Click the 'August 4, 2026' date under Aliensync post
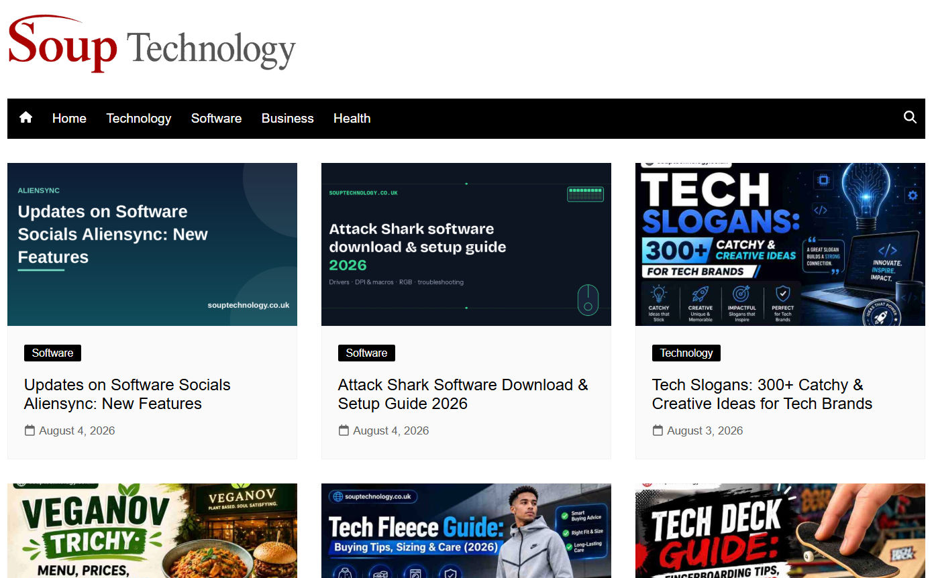Screen dimensions: 932x578 point(77,431)
